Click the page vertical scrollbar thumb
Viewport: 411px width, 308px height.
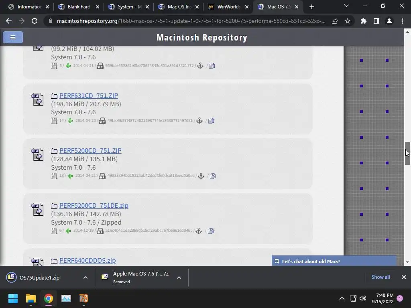[x=407, y=153]
